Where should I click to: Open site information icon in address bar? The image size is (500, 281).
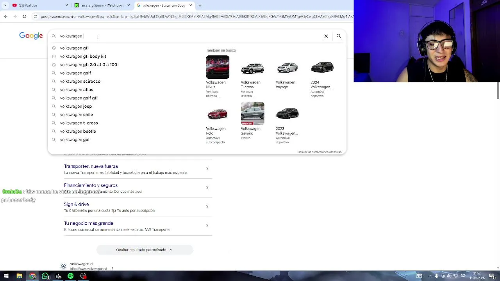click(35, 16)
